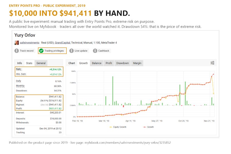Show the Balance chart tab
Viewport: 231px width, 154px height.
(x=97, y=63)
